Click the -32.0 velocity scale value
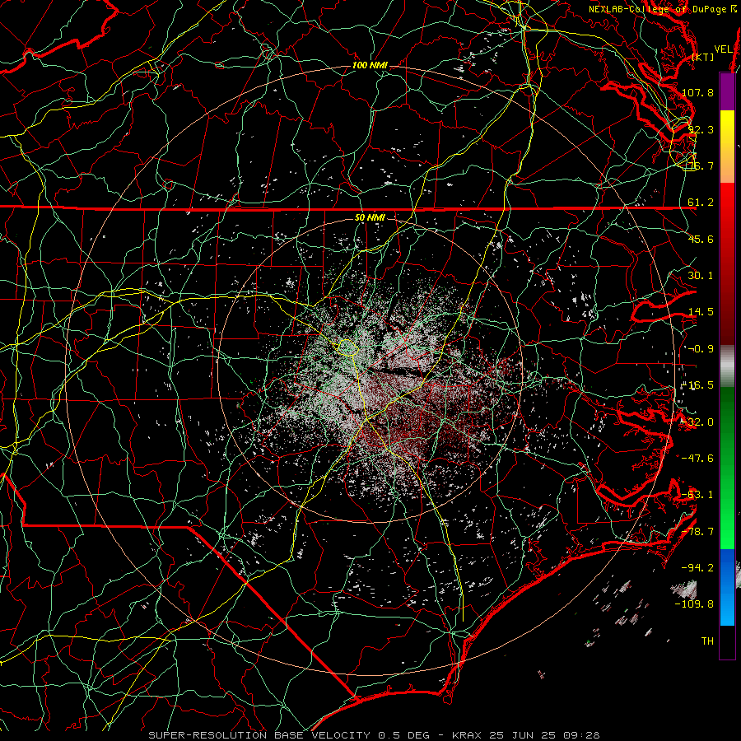Screen dimensions: 741x741 click(x=697, y=422)
